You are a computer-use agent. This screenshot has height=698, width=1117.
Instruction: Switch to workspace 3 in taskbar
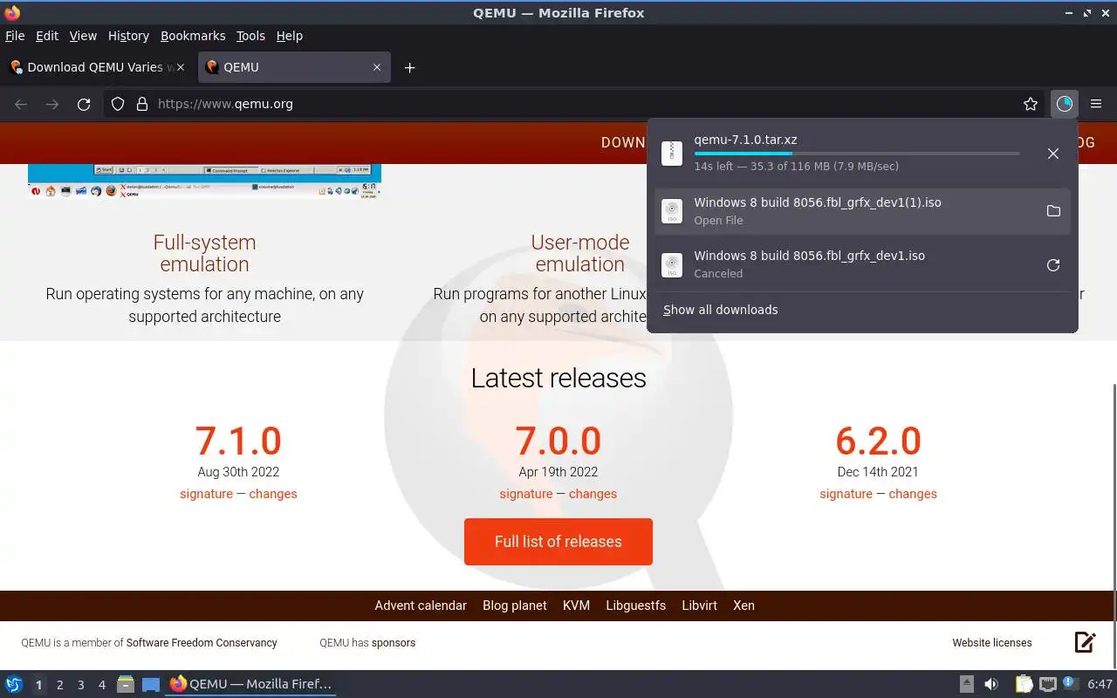pos(81,685)
